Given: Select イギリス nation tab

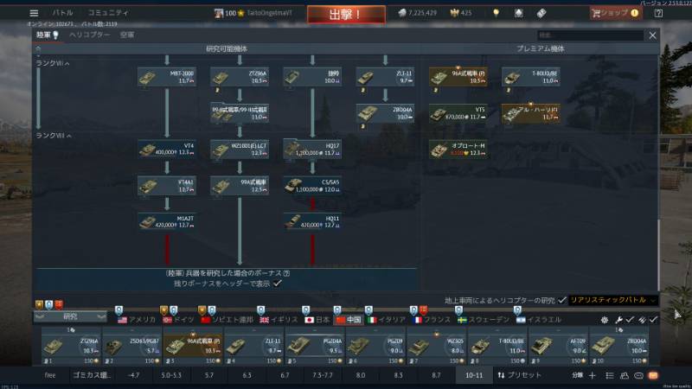Looking at the screenshot, I should [279, 320].
